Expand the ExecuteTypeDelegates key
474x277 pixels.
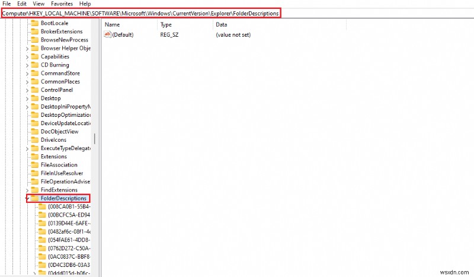click(27, 149)
